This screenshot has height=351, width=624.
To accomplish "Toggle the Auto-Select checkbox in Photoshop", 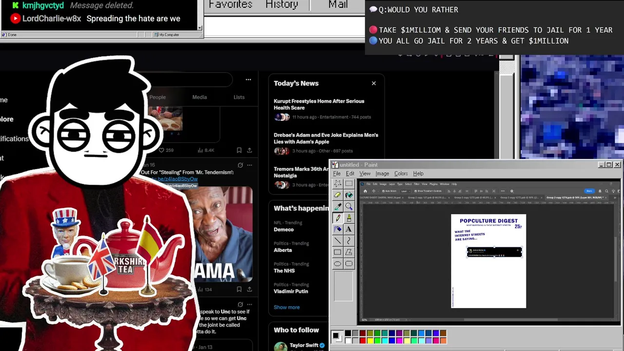I will [x=383, y=191].
